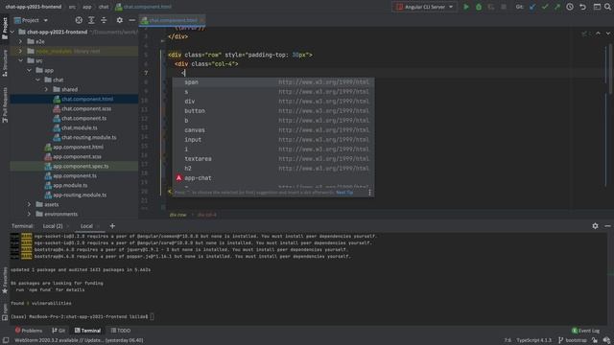Image resolution: width=614 pixels, height=345 pixels.
Task: Click TypeScript 4.1.3 status bar widget
Action: coord(533,340)
